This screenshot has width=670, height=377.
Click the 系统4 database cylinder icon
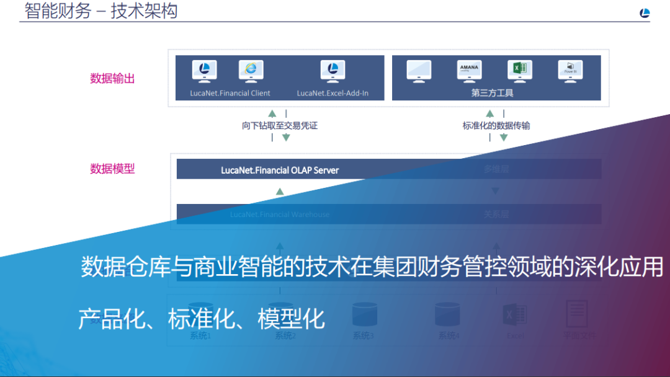447,314
